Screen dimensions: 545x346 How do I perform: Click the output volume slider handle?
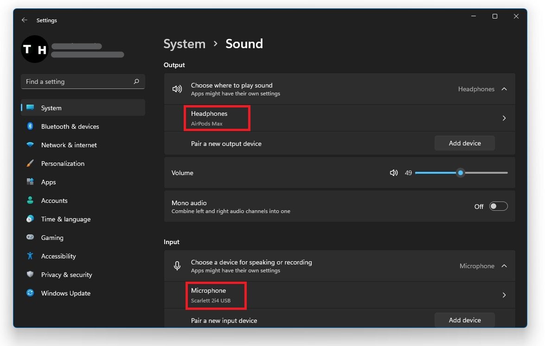pyautogui.click(x=460, y=173)
